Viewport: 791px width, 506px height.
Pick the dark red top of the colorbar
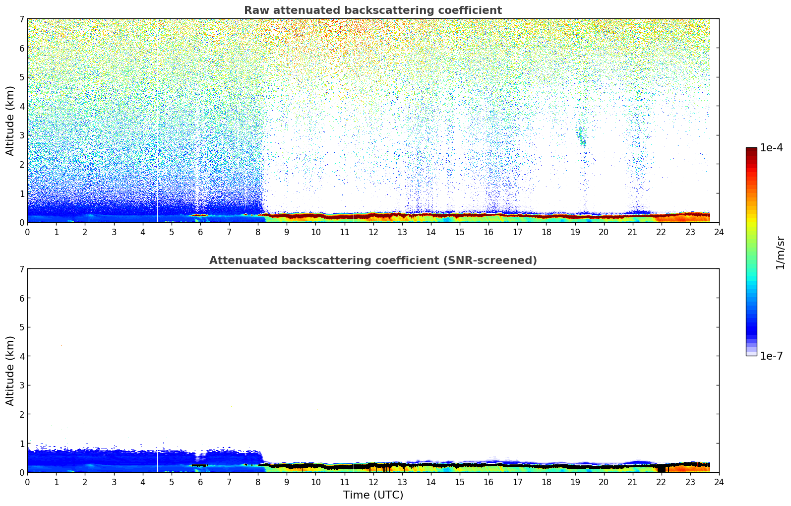751,151
